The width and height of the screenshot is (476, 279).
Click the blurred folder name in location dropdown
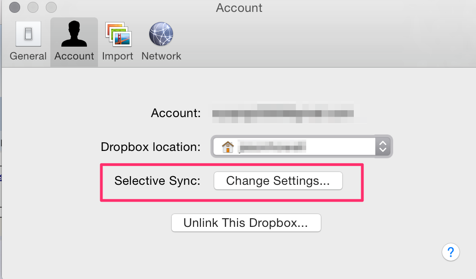(x=272, y=147)
